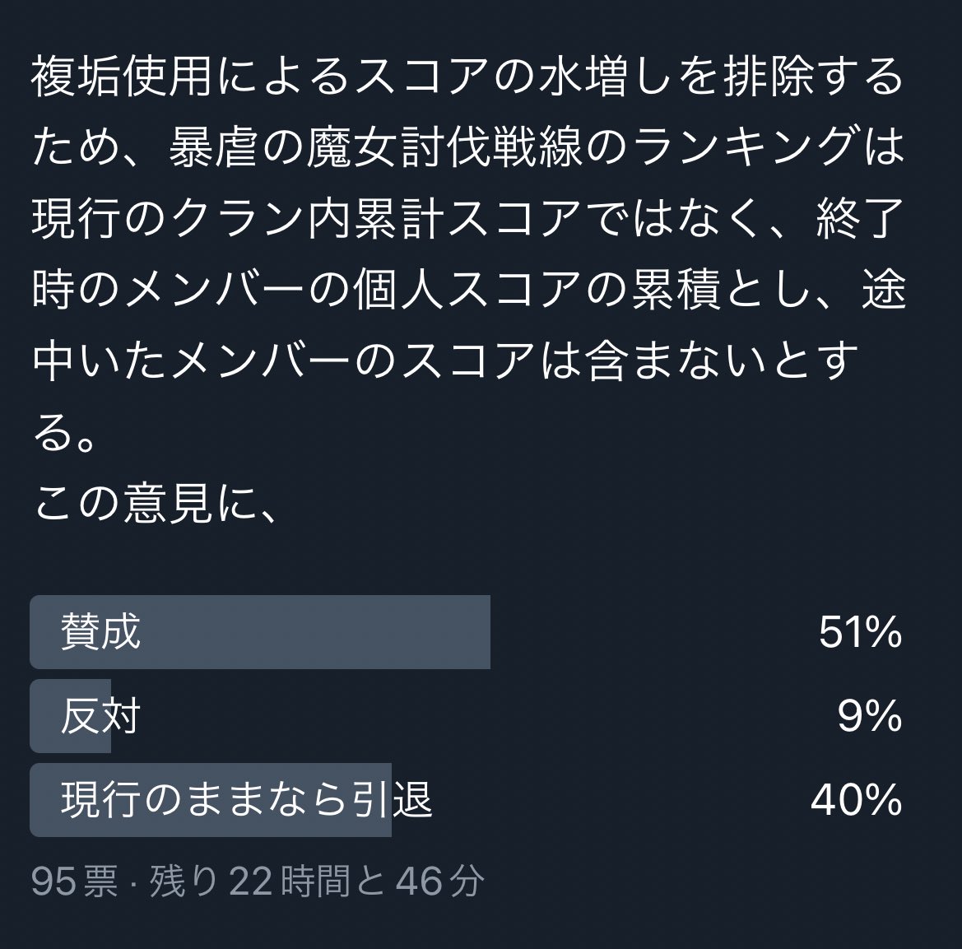Click the line starting with 時のメンバーの個人スコア

point(469,289)
